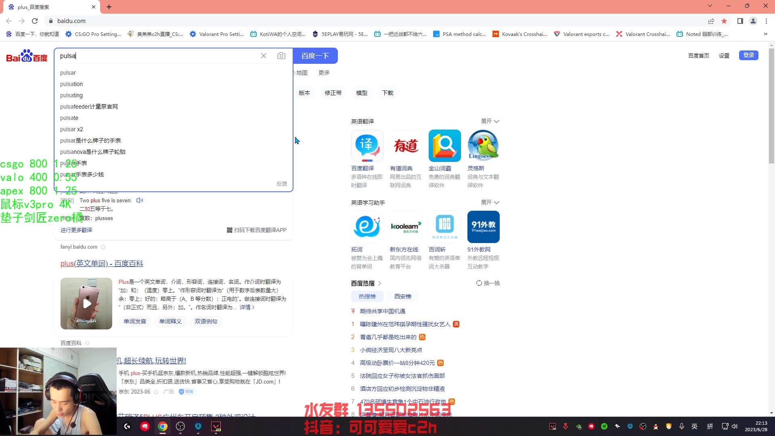Open OBS Studio from the taskbar
This screenshot has height=436, width=775.
(x=180, y=426)
